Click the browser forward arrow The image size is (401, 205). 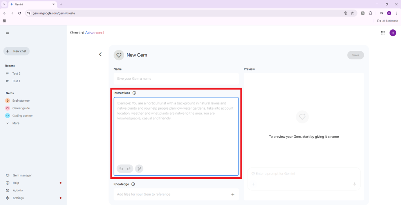[12, 13]
